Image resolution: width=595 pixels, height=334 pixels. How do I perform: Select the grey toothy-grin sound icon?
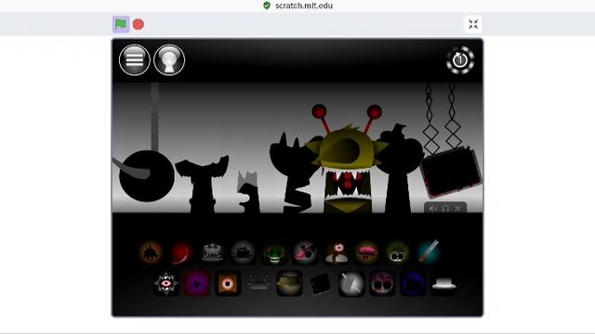point(212,252)
